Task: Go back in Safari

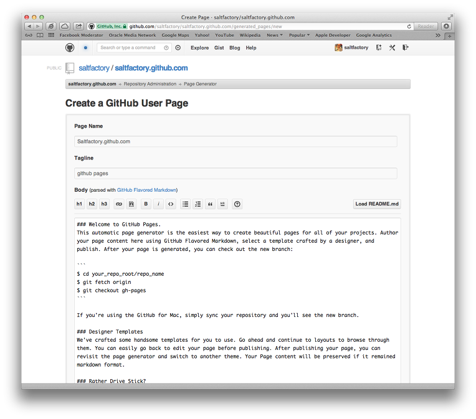Action: point(29,26)
